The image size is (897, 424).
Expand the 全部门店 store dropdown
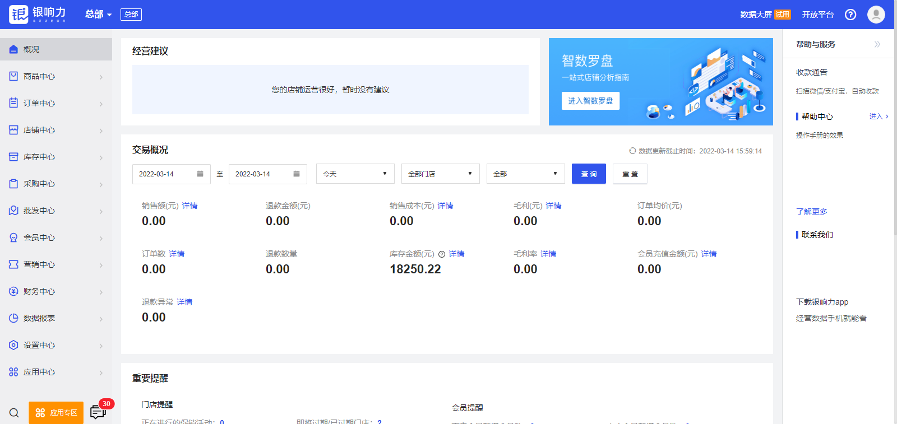(440, 174)
